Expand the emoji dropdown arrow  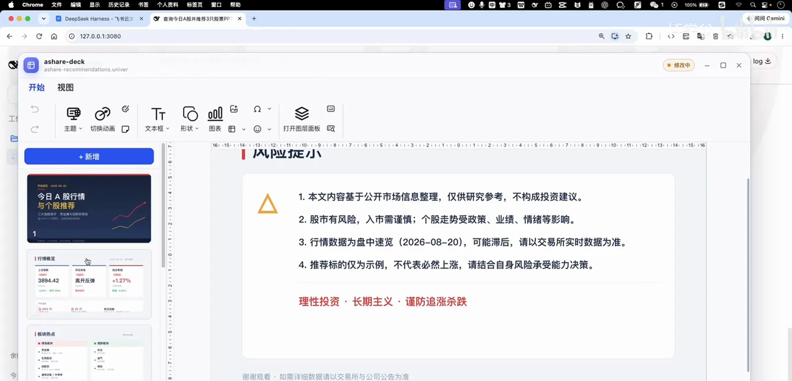pyautogui.click(x=269, y=129)
